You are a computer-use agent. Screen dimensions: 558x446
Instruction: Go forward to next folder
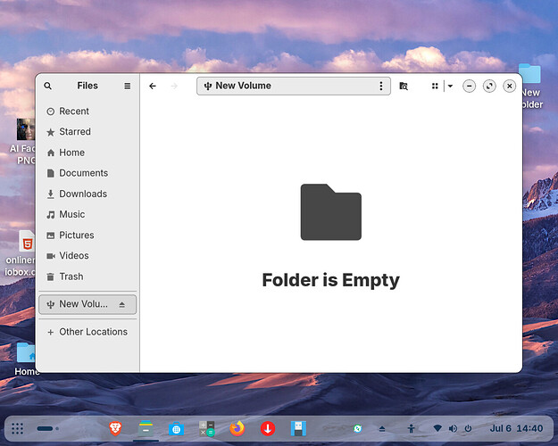point(174,86)
